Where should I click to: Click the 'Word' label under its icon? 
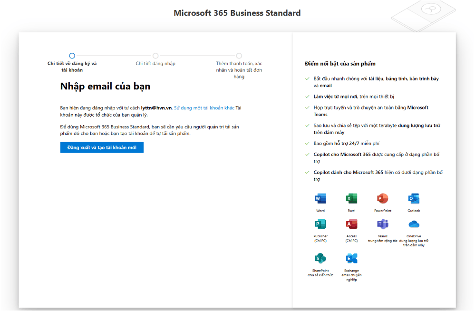pos(320,211)
